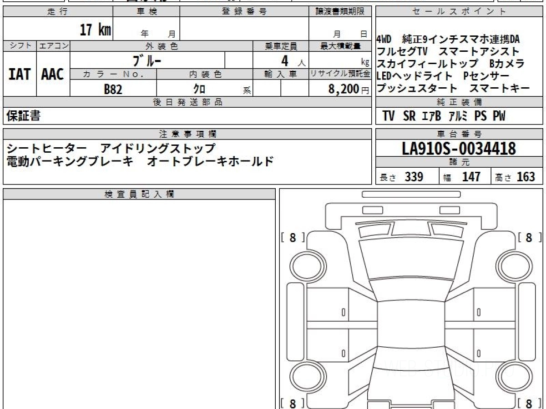Click the 注意事項欄 section header
This screenshot has width=546, height=409.
coord(187,134)
